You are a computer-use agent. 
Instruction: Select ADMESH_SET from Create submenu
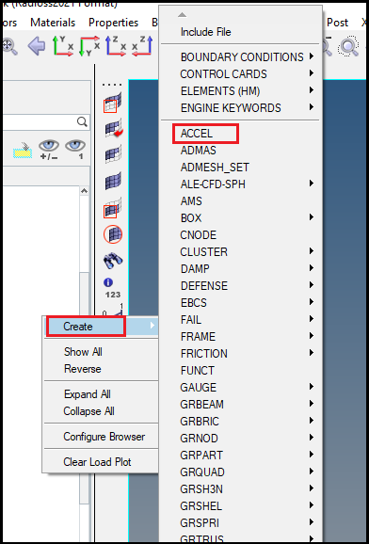pyautogui.click(x=215, y=168)
